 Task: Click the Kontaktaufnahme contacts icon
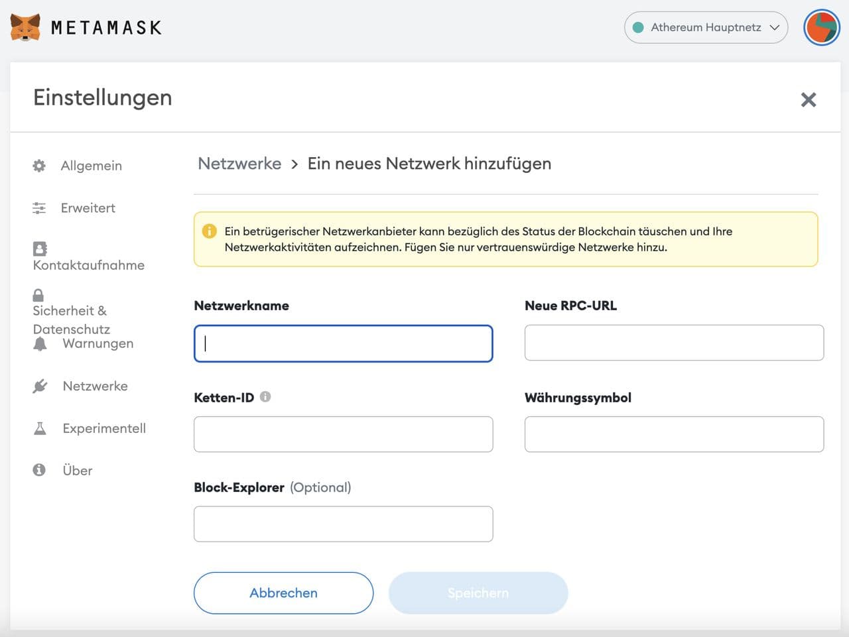coord(40,249)
